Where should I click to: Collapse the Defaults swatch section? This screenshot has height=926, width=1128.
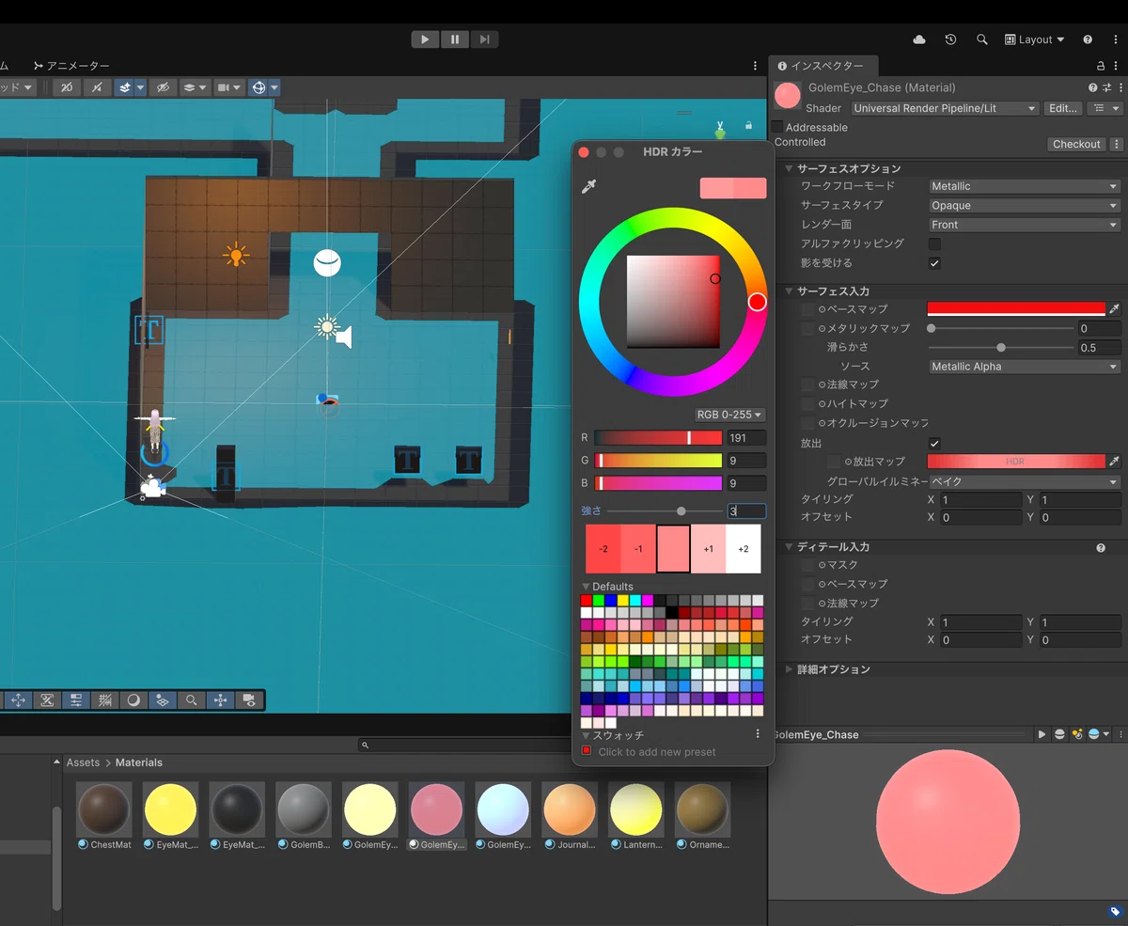586,587
